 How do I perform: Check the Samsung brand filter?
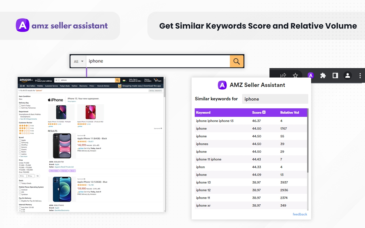pos(20,142)
